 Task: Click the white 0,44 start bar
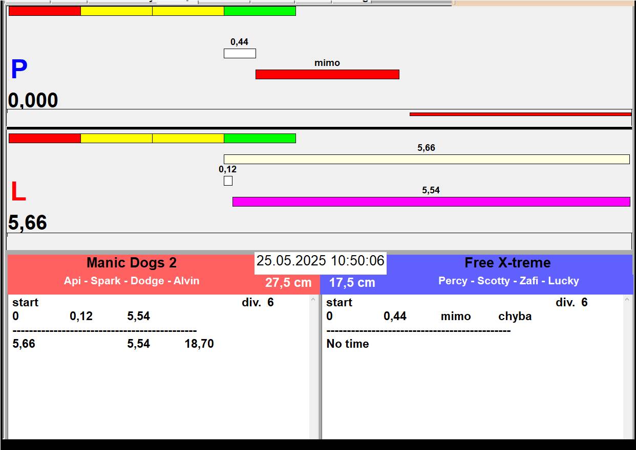point(240,53)
